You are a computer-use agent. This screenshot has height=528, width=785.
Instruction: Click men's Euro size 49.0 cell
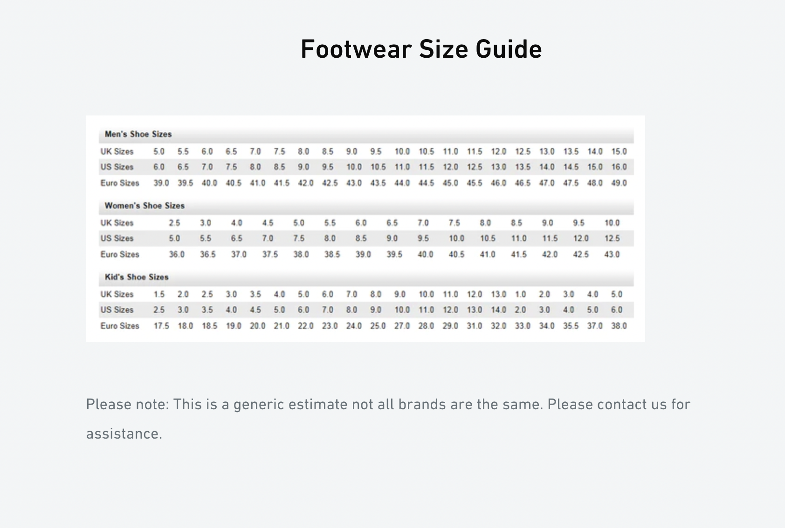coord(619,183)
